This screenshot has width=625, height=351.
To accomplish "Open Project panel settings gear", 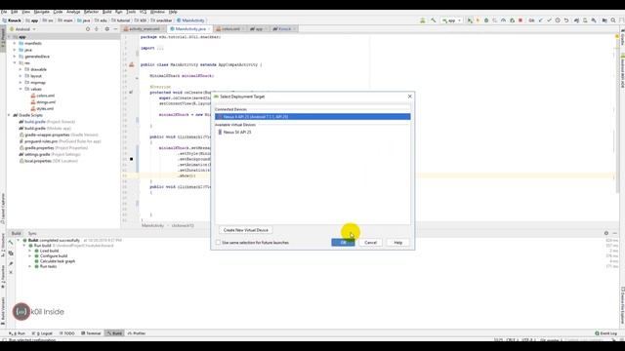I will [106, 29].
